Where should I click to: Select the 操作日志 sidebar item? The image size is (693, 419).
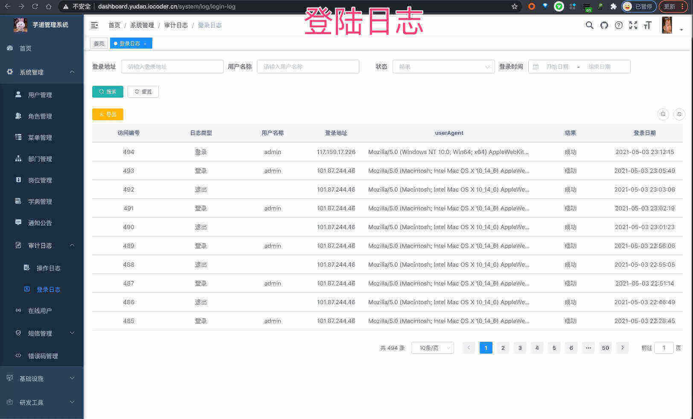pos(49,268)
